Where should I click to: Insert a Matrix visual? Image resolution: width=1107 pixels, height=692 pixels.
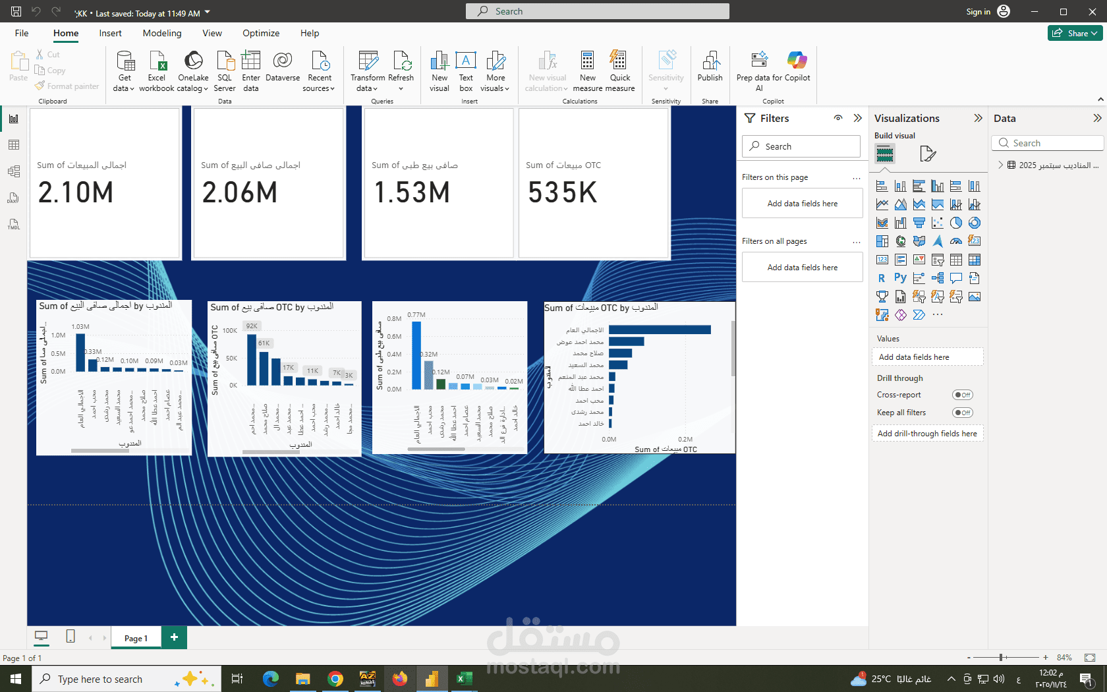tap(974, 260)
